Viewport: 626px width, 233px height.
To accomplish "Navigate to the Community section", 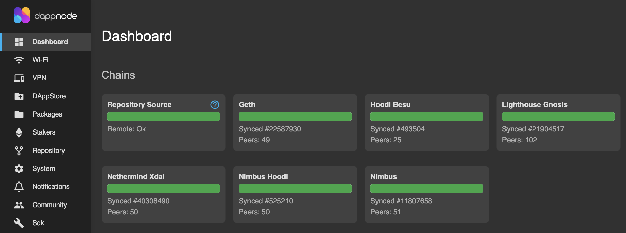I will (50, 205).
